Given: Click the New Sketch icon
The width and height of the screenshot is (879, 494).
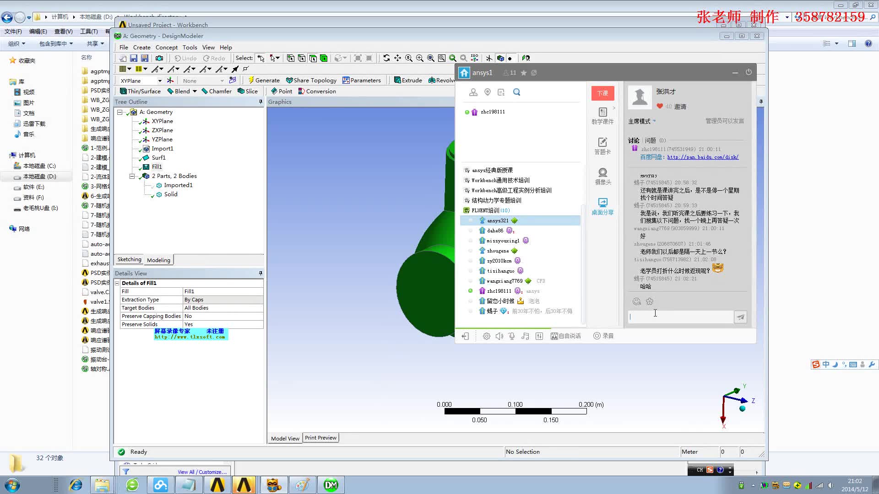Looking at the screenshot, I should (x=233, y=80).
